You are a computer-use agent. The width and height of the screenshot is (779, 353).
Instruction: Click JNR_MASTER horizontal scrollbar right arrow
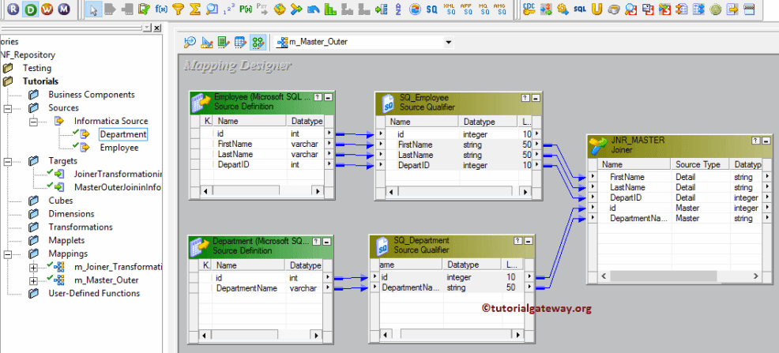tap(755, 276)
